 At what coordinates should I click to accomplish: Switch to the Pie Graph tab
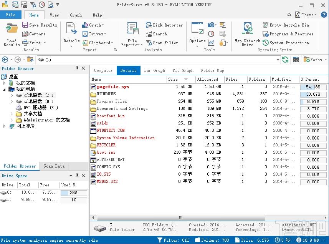[183, 70]
